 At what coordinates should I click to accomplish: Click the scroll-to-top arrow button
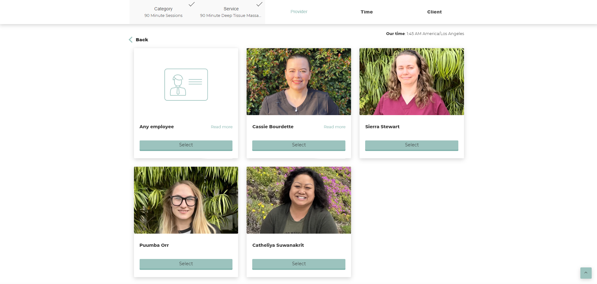pos(586,273)
